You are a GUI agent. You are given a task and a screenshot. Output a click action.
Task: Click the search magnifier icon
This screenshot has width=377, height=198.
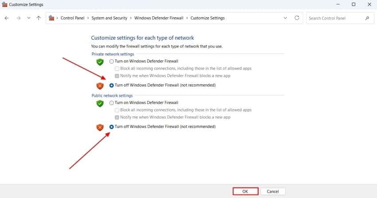coord(367,18)
